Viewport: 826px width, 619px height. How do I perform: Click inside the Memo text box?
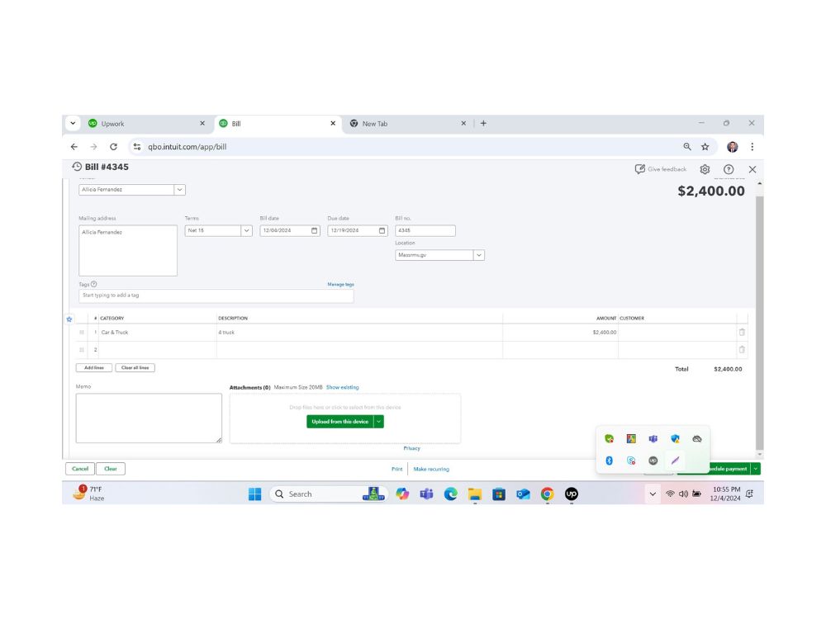(x=149, y=418)
